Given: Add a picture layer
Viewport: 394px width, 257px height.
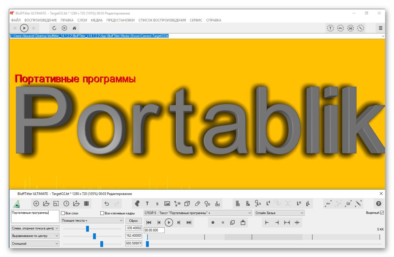Looking at the screenshot, I should point(167,203).
